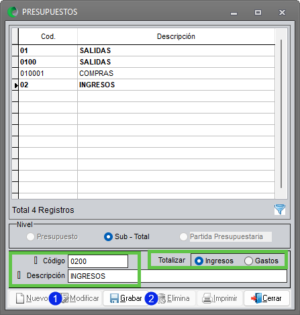Click the Elimina trash can icon
This screenshot has height=315, width=300.
162,299
